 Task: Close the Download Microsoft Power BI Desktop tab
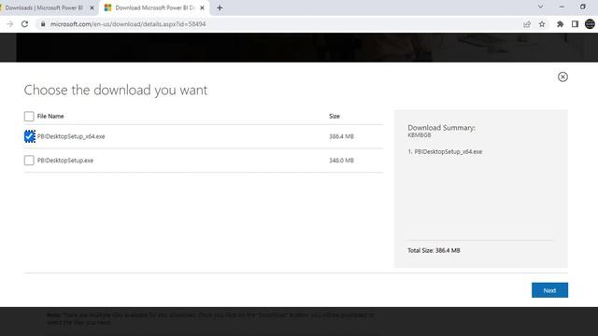pos(202,7)
